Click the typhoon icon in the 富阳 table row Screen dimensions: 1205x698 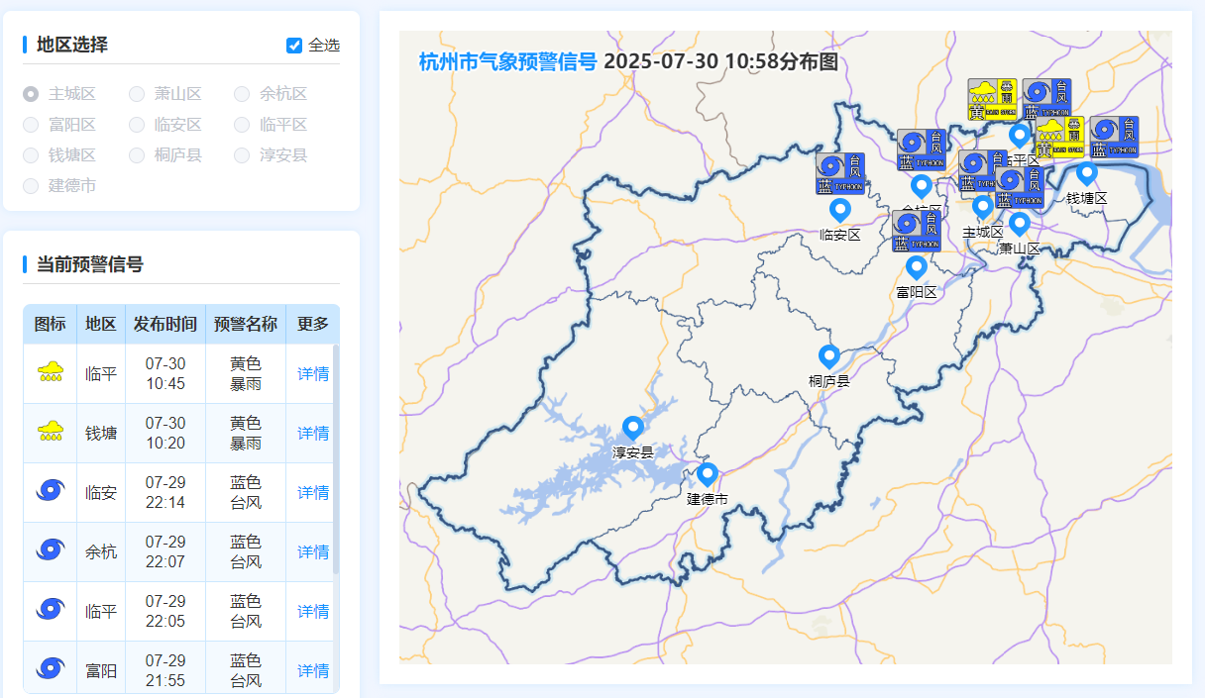50,670
